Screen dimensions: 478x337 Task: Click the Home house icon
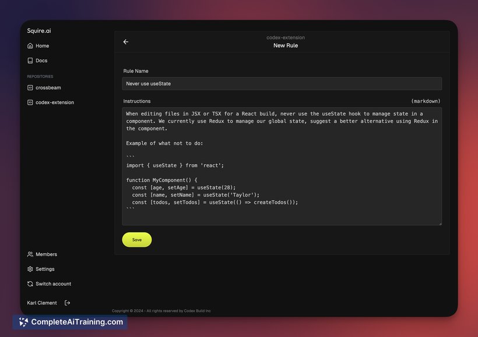tap(30, 45)
